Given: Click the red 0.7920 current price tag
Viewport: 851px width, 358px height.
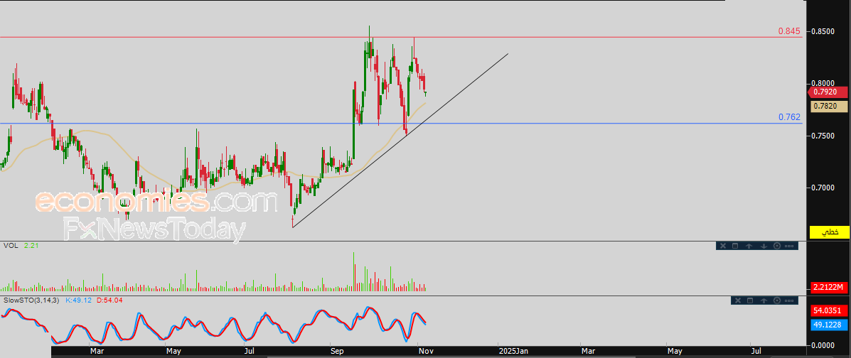Looking at the screenshot, I should (828, 92).
